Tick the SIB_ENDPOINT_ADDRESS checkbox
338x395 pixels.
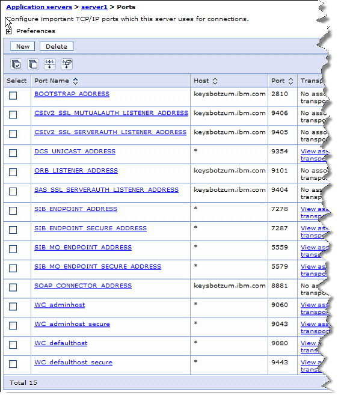coord(13,210)
